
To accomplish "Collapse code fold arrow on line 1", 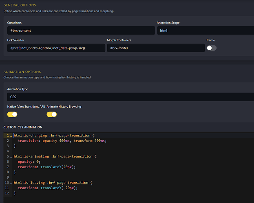I will pyautogui.click(x=11, y=136).
